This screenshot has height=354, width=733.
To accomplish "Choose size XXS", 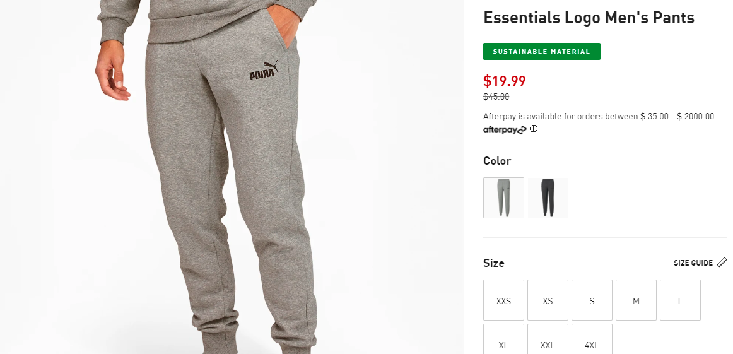I will point(503,300).
